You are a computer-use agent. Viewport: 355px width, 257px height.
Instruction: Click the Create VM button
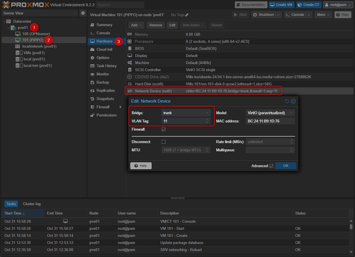(281, 5)
